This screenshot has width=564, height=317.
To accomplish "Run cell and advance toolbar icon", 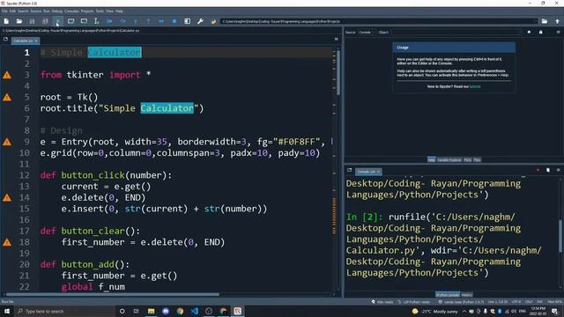I will tap(84, 21).
